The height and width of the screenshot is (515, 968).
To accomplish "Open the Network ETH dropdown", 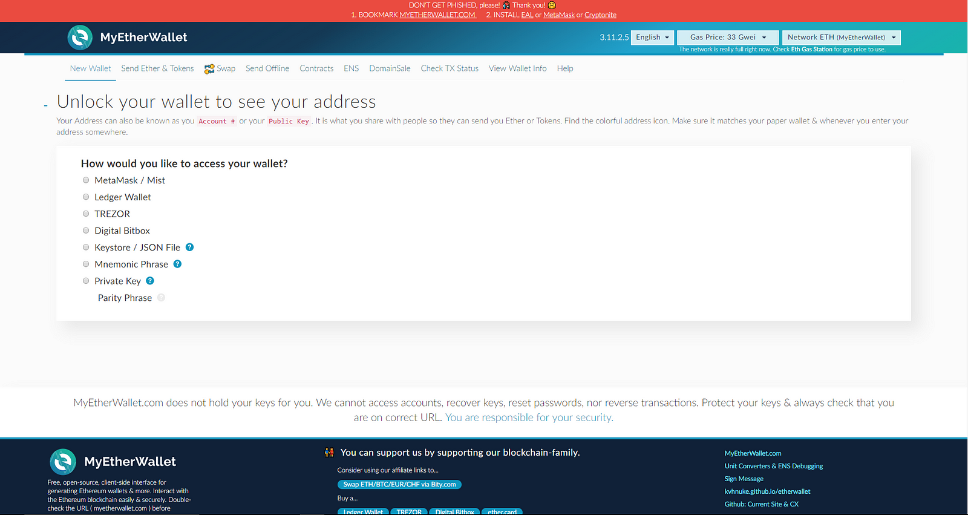I will [841, 38].
